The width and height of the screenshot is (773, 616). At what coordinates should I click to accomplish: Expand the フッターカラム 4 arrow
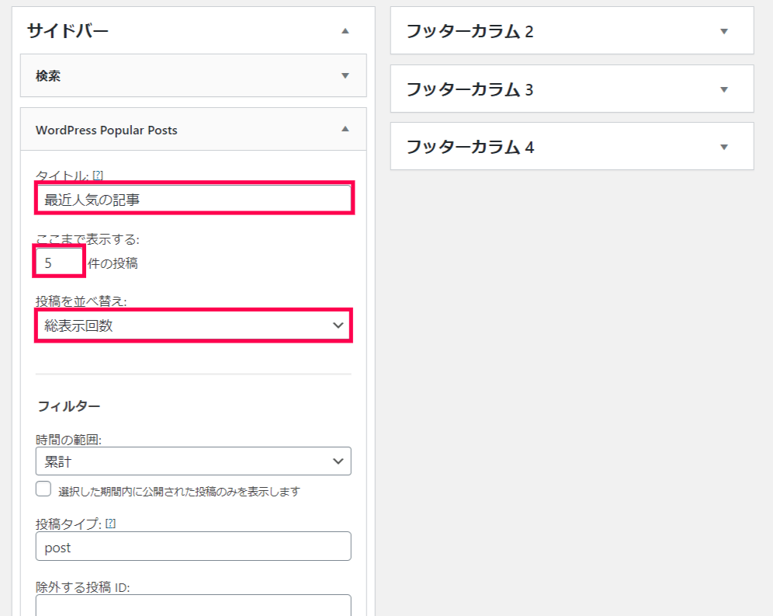(723, 147)
